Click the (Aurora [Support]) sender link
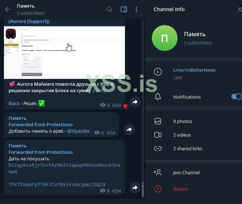This screenshot has width=242, height=204. 29,22
